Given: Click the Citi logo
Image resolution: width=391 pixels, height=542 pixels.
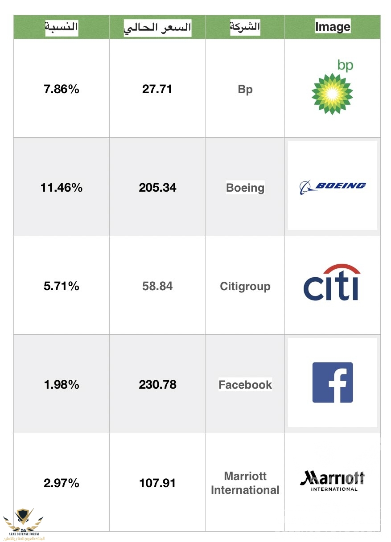Looking at the screenshot, I should coord(332,283).
